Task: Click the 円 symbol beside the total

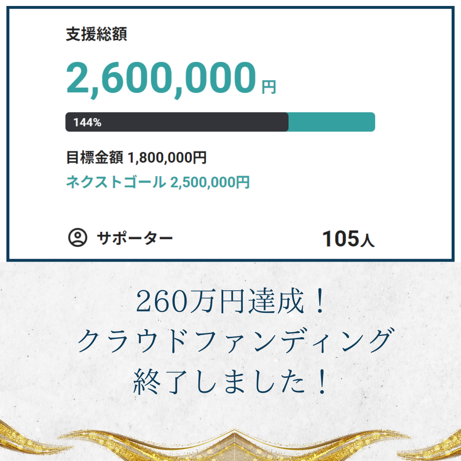Action: tap(269, 88)
